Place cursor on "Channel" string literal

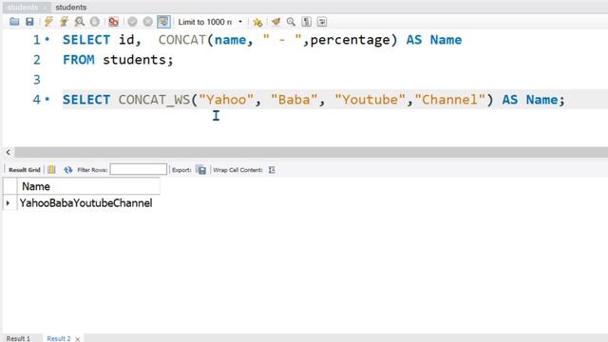tap(449, 100)
